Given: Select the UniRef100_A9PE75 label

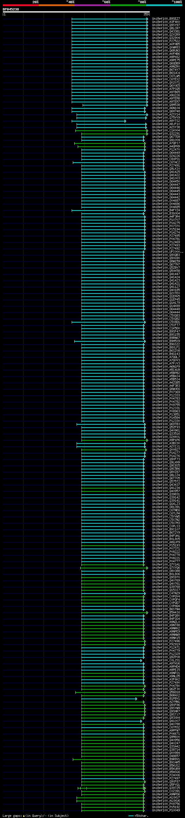Looking at the screenshot, I should pos(166,60).
